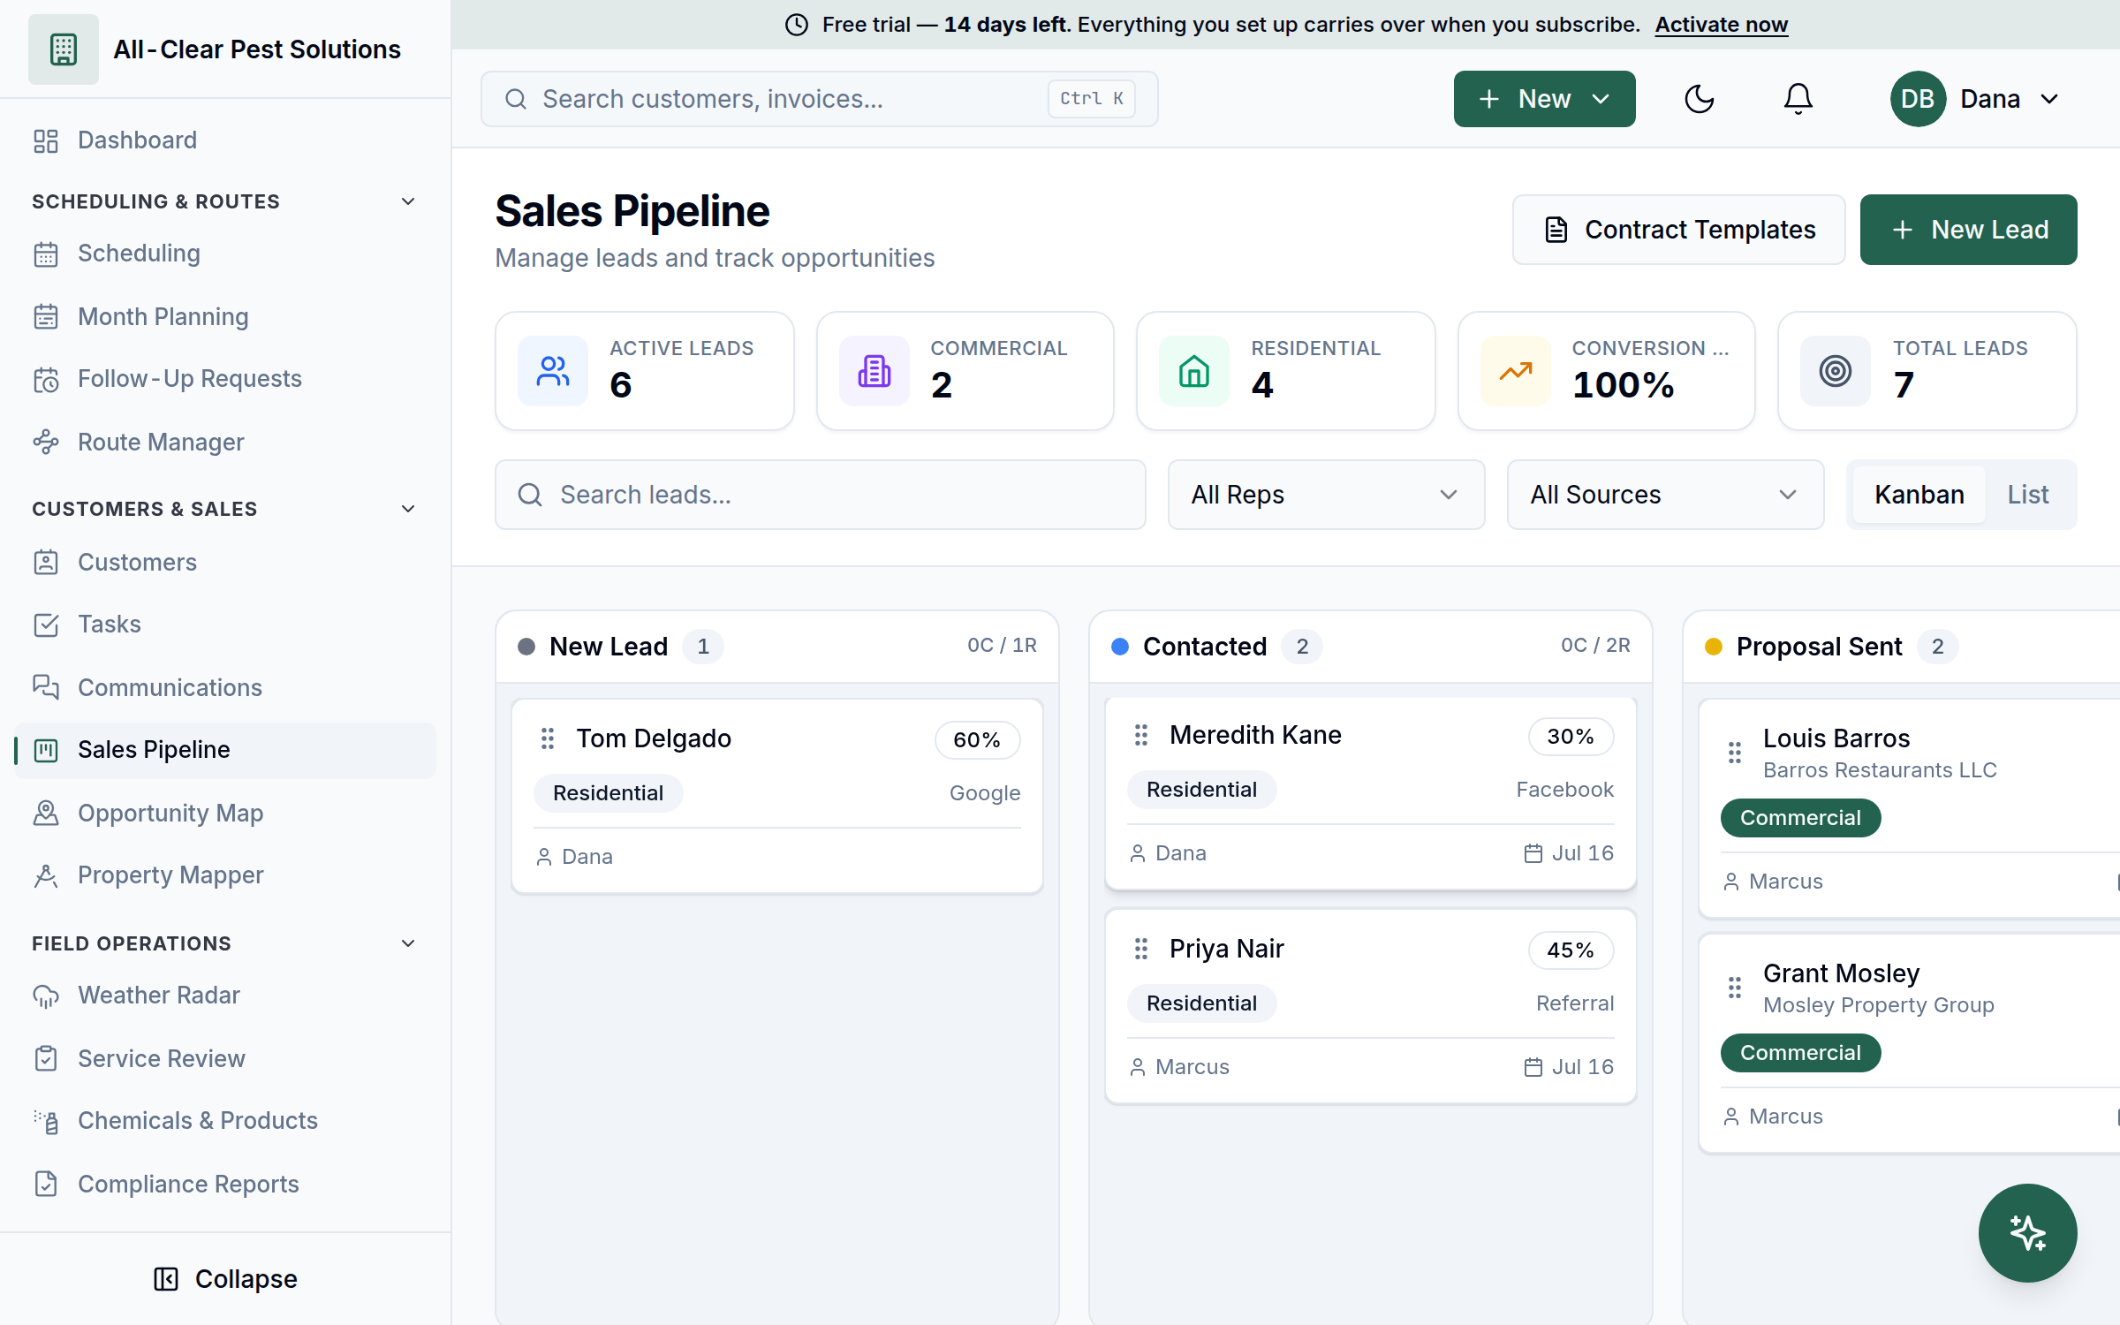Grab the drag handle on Tom Delgado card

[x=548, y=738]
